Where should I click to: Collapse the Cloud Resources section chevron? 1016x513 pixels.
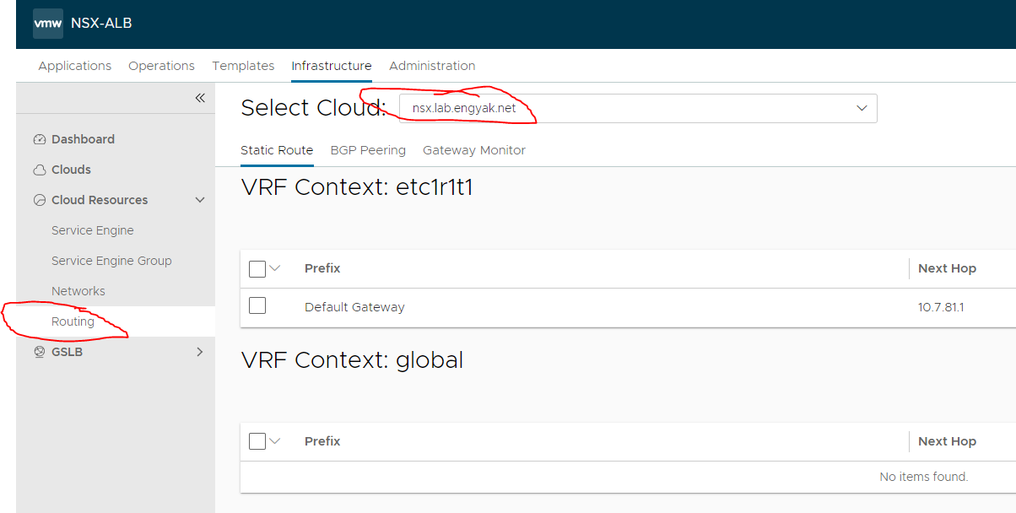click(x=200, y=200)
